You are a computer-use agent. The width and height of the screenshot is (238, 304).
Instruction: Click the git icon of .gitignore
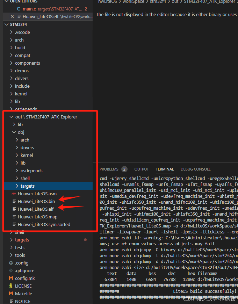click(11, 271)
